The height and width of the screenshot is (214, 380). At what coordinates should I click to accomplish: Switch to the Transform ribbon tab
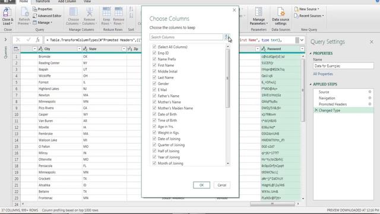click(x=43, y=1)
